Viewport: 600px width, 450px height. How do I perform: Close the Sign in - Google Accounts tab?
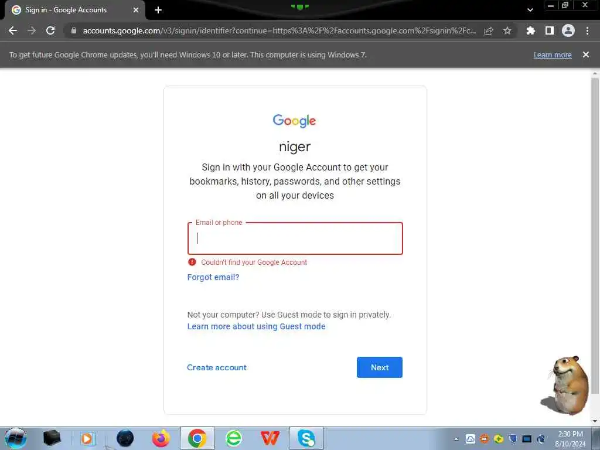pos(136,10)
